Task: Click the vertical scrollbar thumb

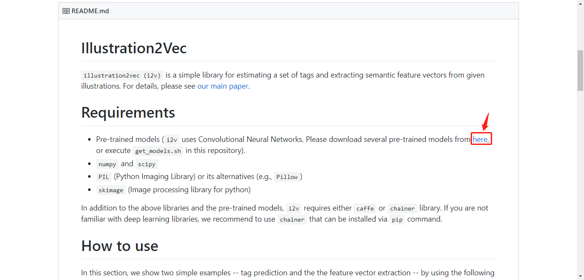Action: click(580, 70)
